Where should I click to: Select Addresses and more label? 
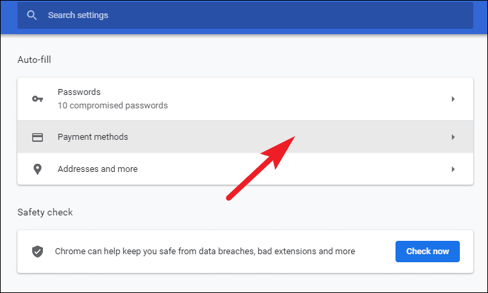(x=97, y=169)
